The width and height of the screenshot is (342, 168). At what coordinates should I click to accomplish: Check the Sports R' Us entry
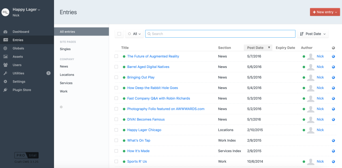pos(116,161)
